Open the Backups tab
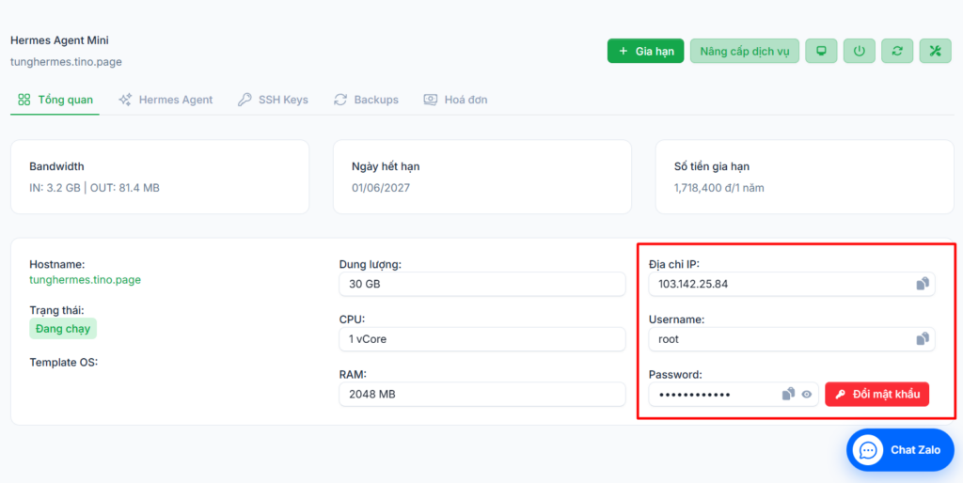The width and height of the screenshot is (963, 483). pyautogui.click(x=366, y=100)
